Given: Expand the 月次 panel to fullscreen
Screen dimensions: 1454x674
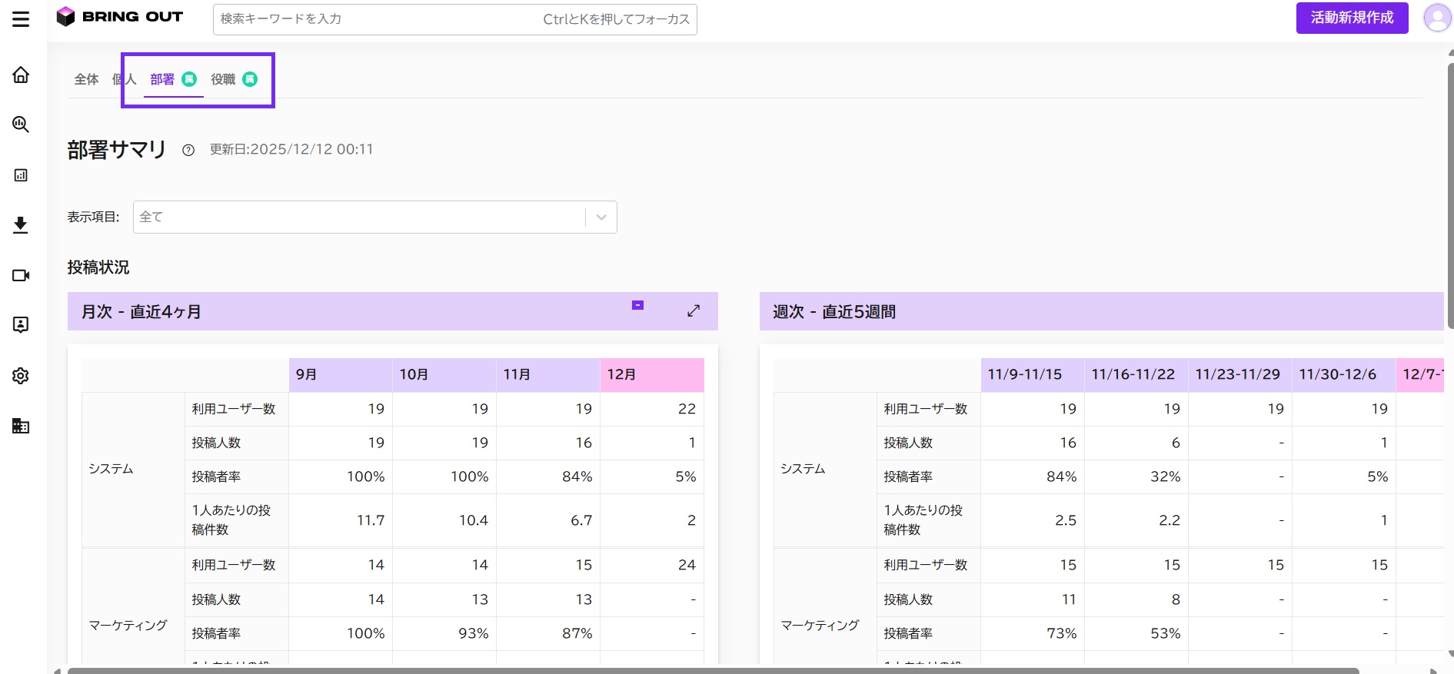Looking at the screenshot, I should click(694, 310).
